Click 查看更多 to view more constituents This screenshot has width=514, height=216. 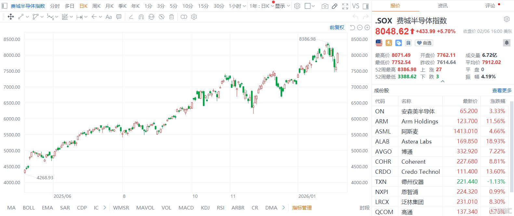[x=502, y=91]
